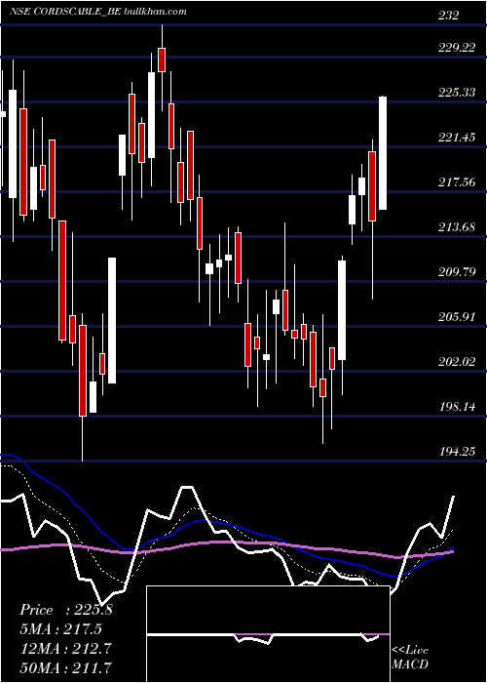Screen dimensions: 487x683
Task: Select the 225.33 price axis label
Action: point(457,93)
